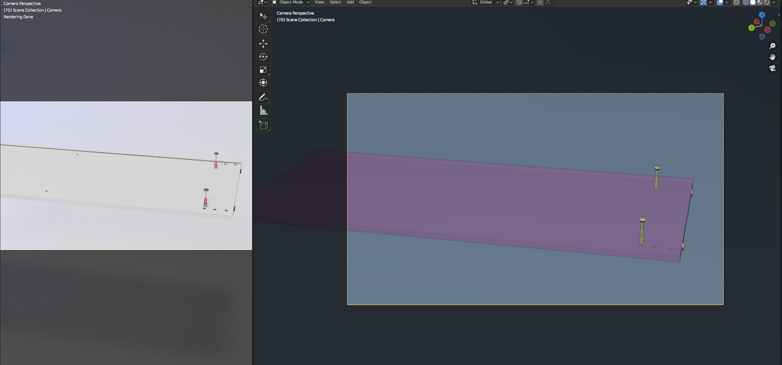Open the Transform Orientation dropdown showing Global
This screenshot has width=782, height=365.
(x=485, y=2)
